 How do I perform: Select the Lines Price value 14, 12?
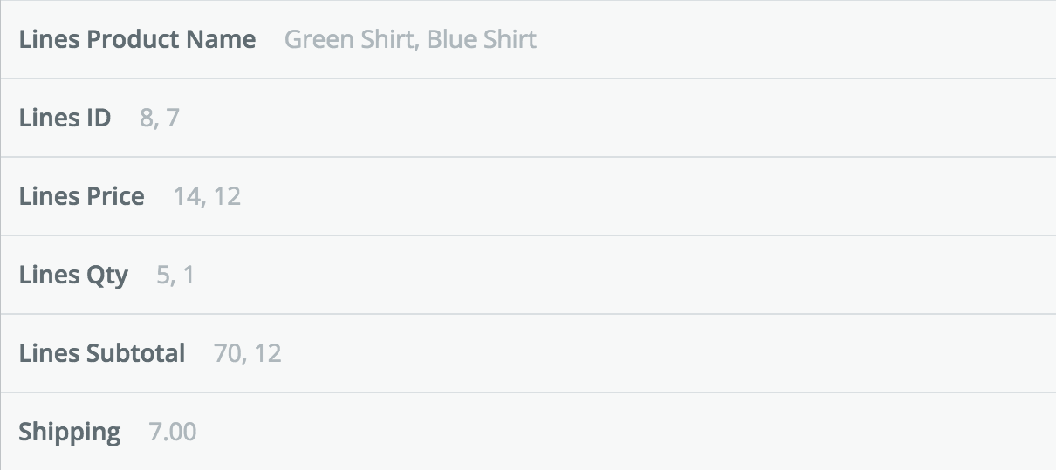point(206,196)
